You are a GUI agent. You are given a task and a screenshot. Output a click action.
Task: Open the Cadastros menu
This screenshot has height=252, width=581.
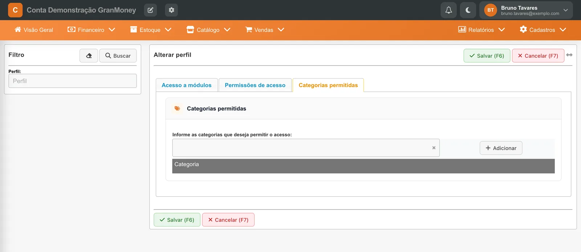543,30
